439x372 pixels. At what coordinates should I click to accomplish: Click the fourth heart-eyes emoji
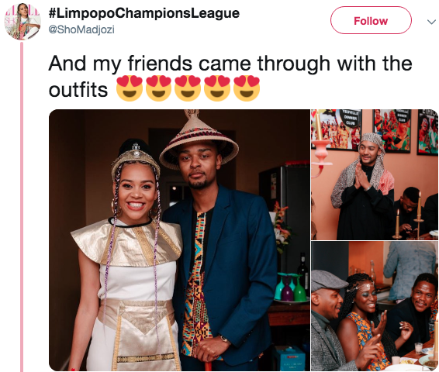(x=217, y=88)
